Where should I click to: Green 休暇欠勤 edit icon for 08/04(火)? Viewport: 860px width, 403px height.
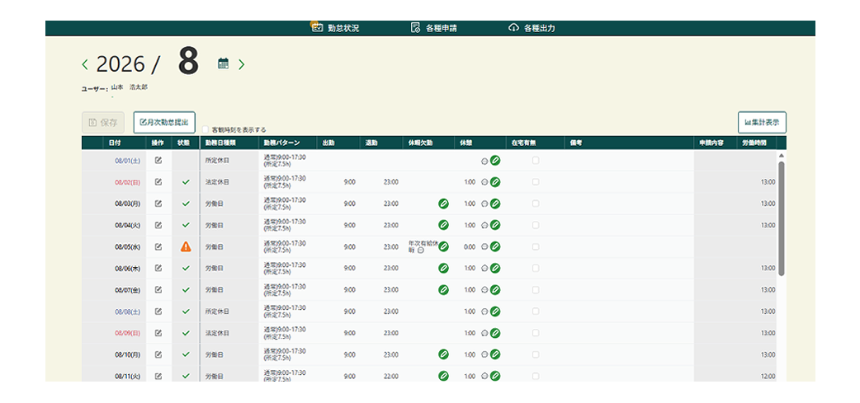click(444, 225)
